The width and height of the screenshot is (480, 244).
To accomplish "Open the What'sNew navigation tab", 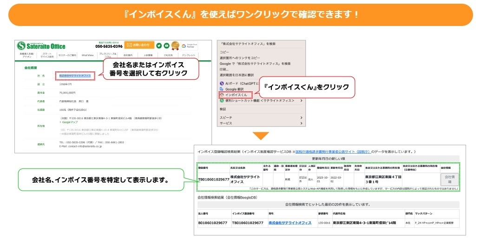I will click(88, 55).
